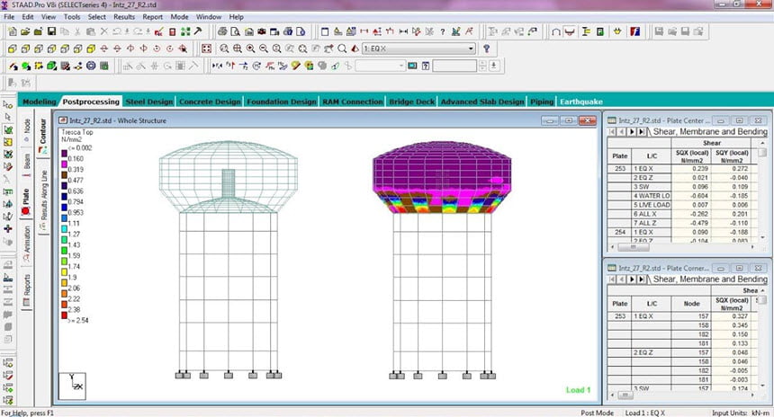Open the File menu
Image resolution: width=774 pixels, height=417 pixels.
pos(9,17)
